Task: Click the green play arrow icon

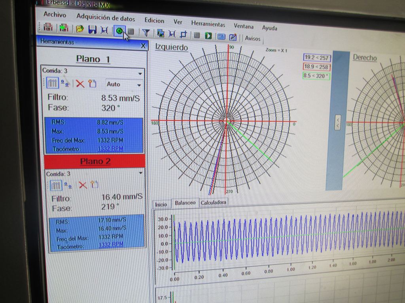Action: [208, 36]
